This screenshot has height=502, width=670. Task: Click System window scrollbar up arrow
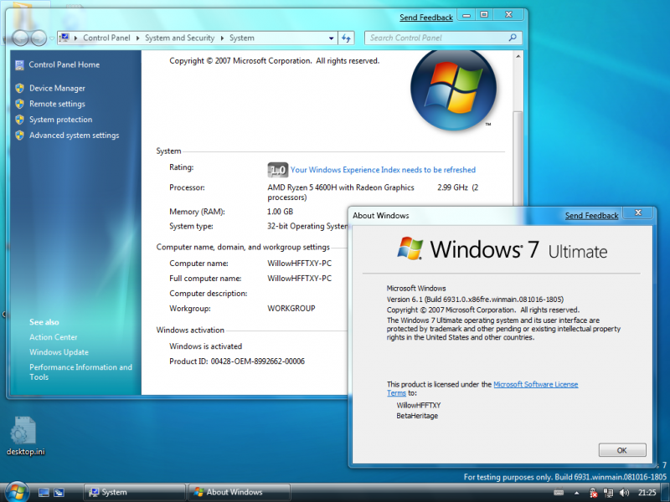point(518,56)
